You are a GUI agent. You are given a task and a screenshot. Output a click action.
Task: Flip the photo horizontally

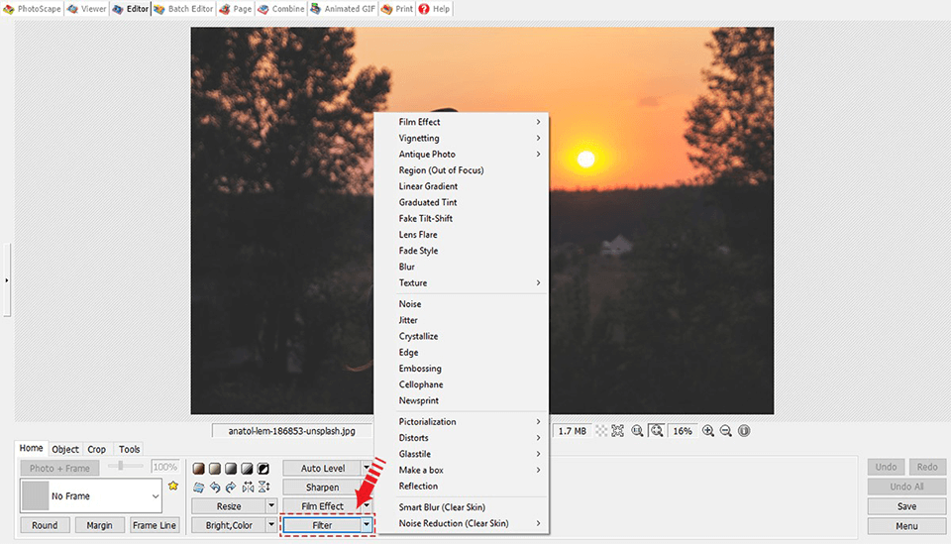tap(248, 487)
